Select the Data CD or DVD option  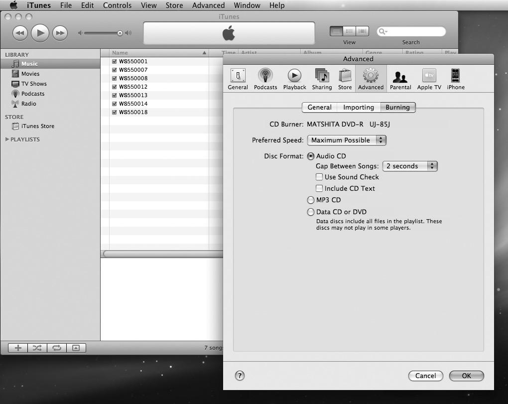coord(310,212)
